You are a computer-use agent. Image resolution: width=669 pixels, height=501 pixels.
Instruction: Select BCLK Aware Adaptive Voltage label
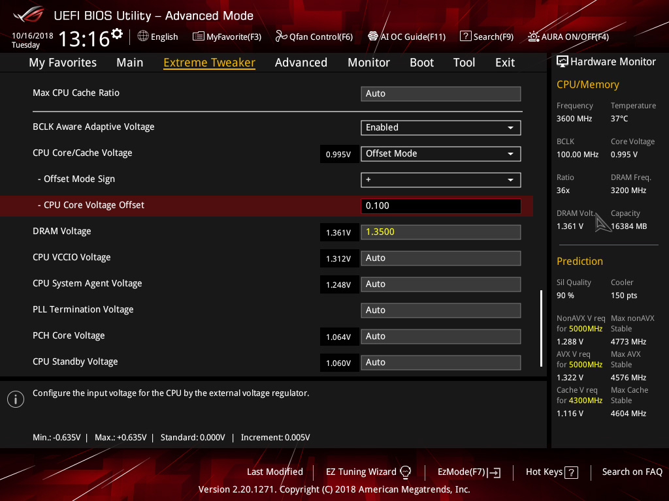93,127
